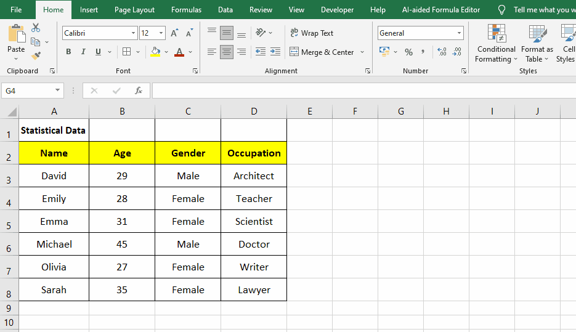Select column G header
This screenshot has height=332, width=576.
[401, 111]
